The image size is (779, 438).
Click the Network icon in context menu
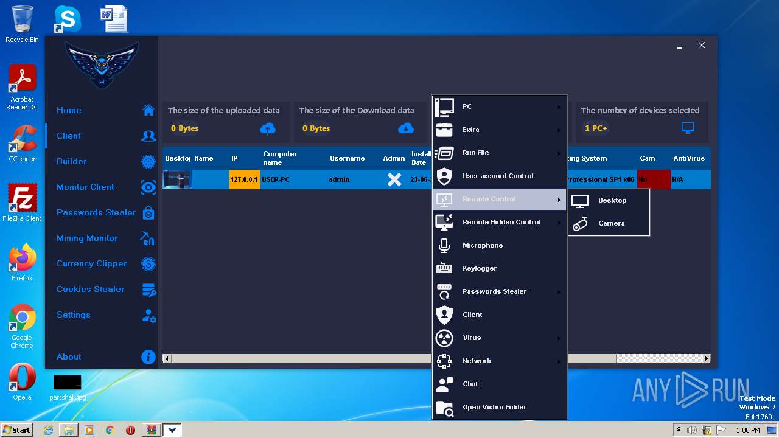[x=444, y=361]
